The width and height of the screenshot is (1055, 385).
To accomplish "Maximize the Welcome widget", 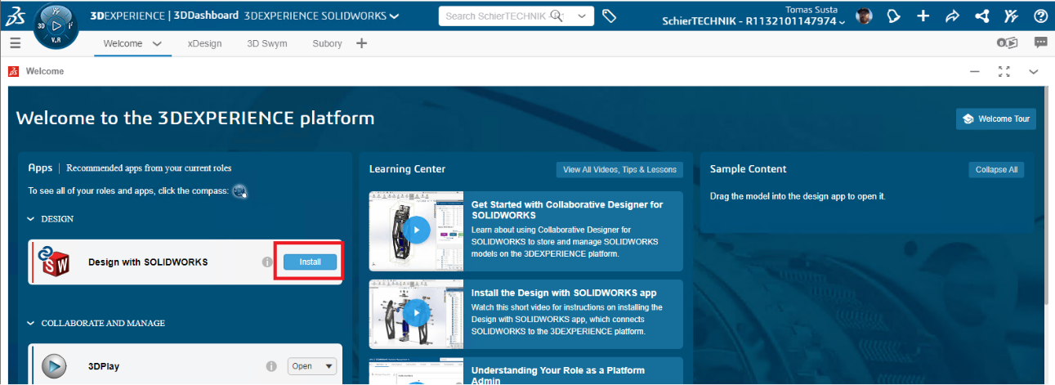I will (1004, 71).
